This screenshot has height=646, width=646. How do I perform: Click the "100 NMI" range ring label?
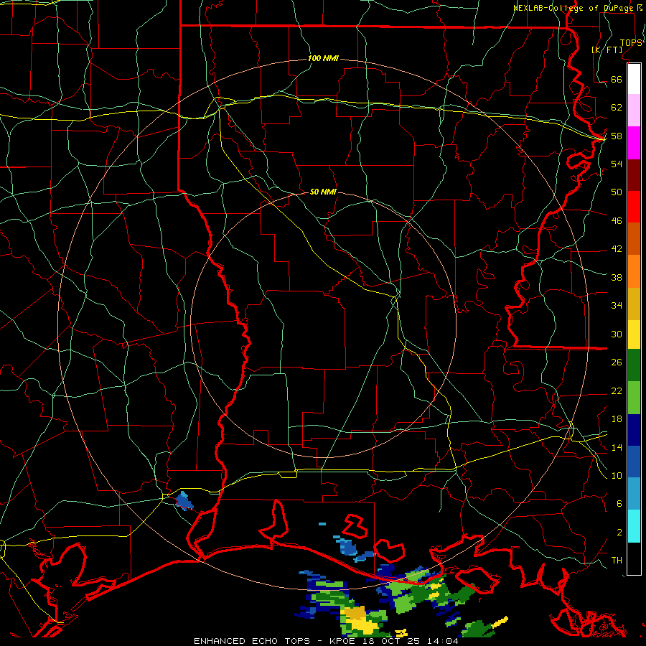point(323,59)
